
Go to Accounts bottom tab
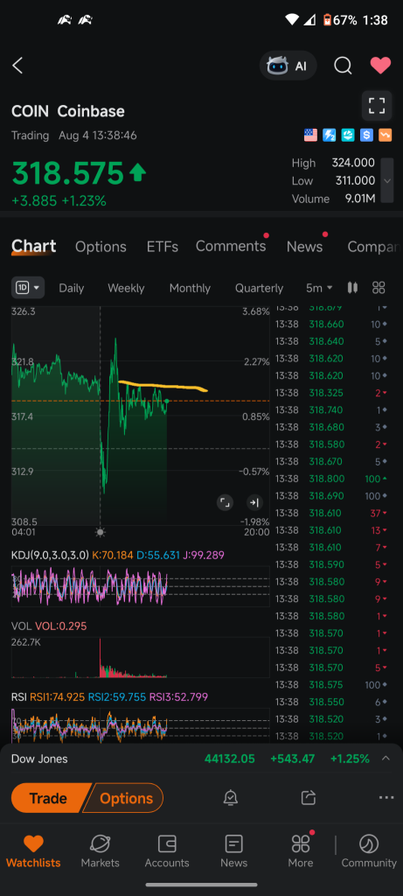pos(167,851)
